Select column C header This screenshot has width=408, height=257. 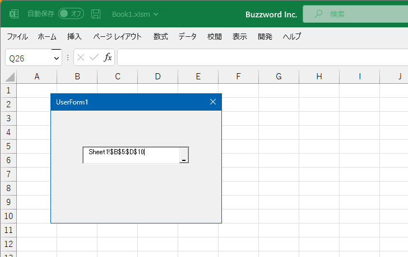pyautogui.click(x=118, y=77)
